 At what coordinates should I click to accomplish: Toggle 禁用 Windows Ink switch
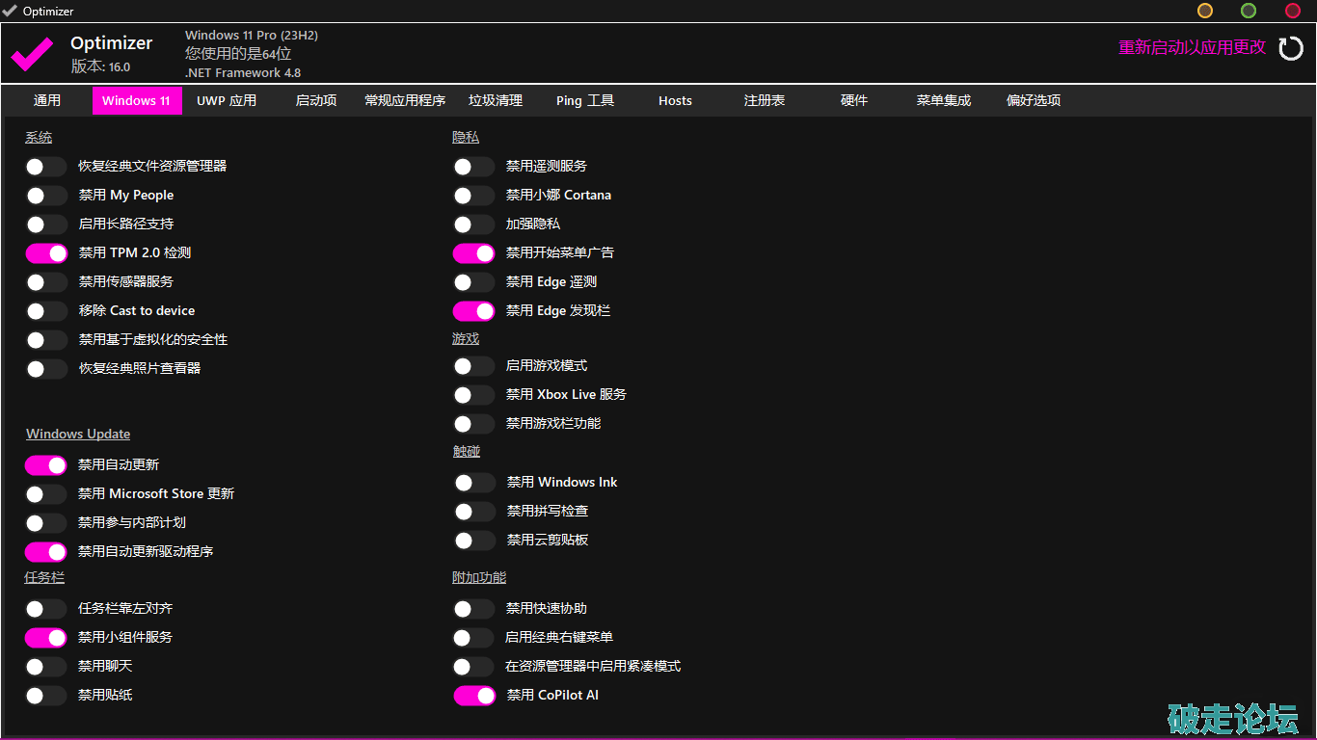click(x=473, y=483)
